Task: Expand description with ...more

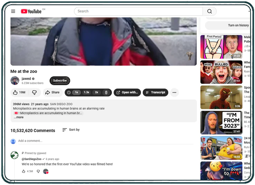Action: pos(19,117)
